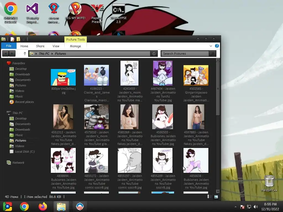Open the File tab in Explorer

tap(9, 46)
